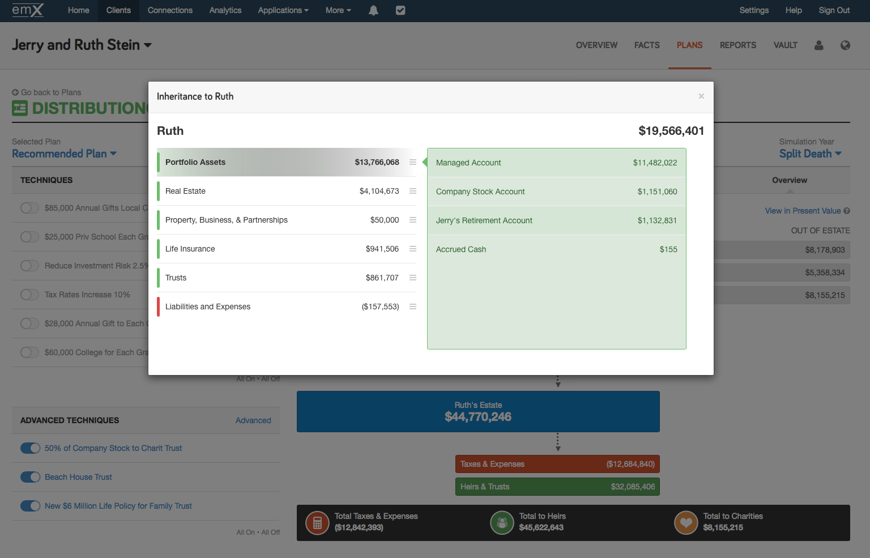This screenshot has width=870, height=558.
Task: Click the Company Stock Account entry
Action: pyautogui.click(x=556, y=191)
